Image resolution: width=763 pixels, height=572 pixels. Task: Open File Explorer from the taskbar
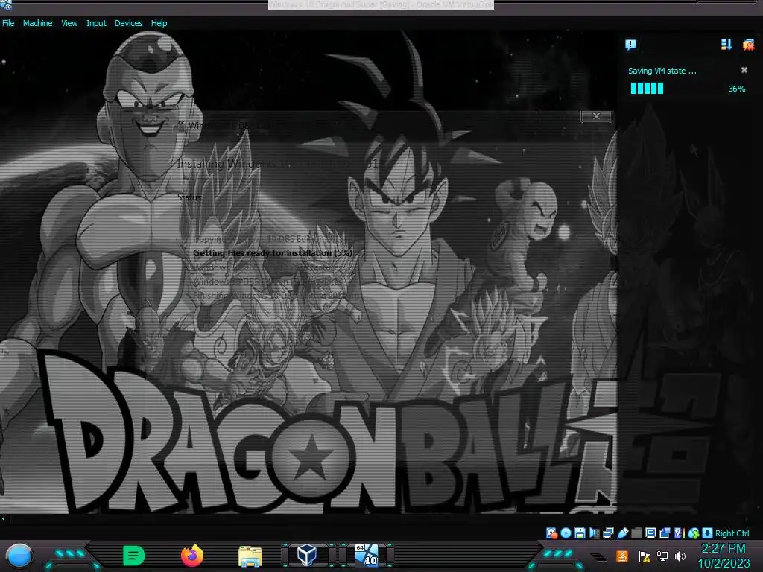pos(250,556)
